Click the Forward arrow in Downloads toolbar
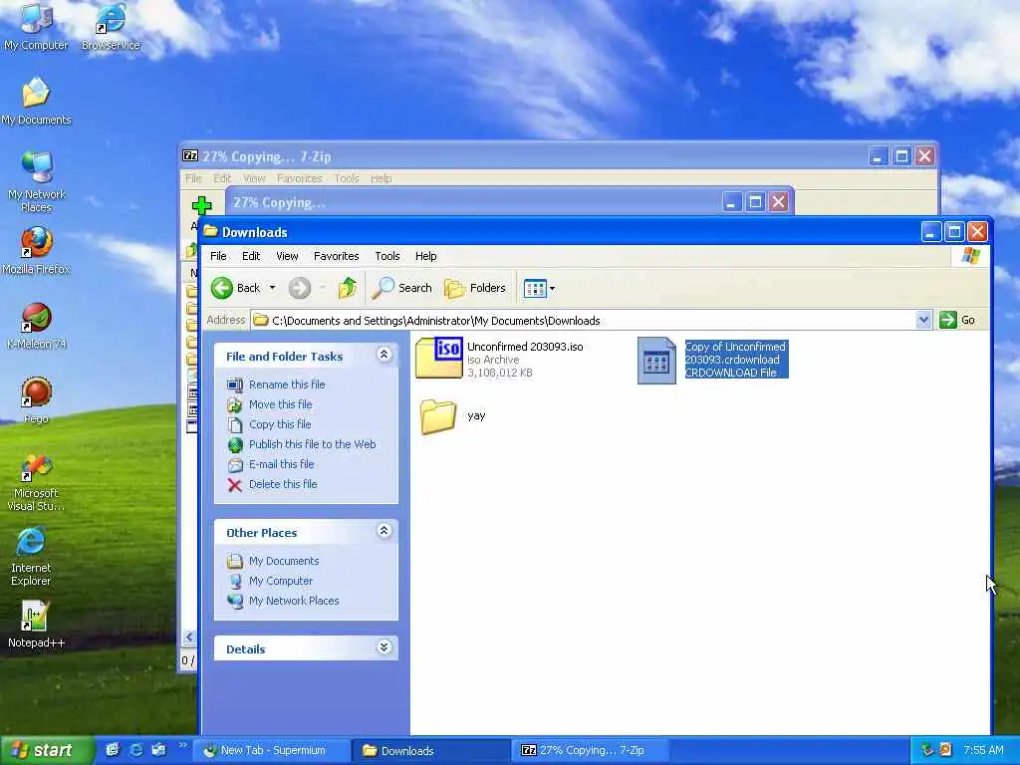Image resolution: width=1020 pixels, height=765 pixels. click(299, 288)
